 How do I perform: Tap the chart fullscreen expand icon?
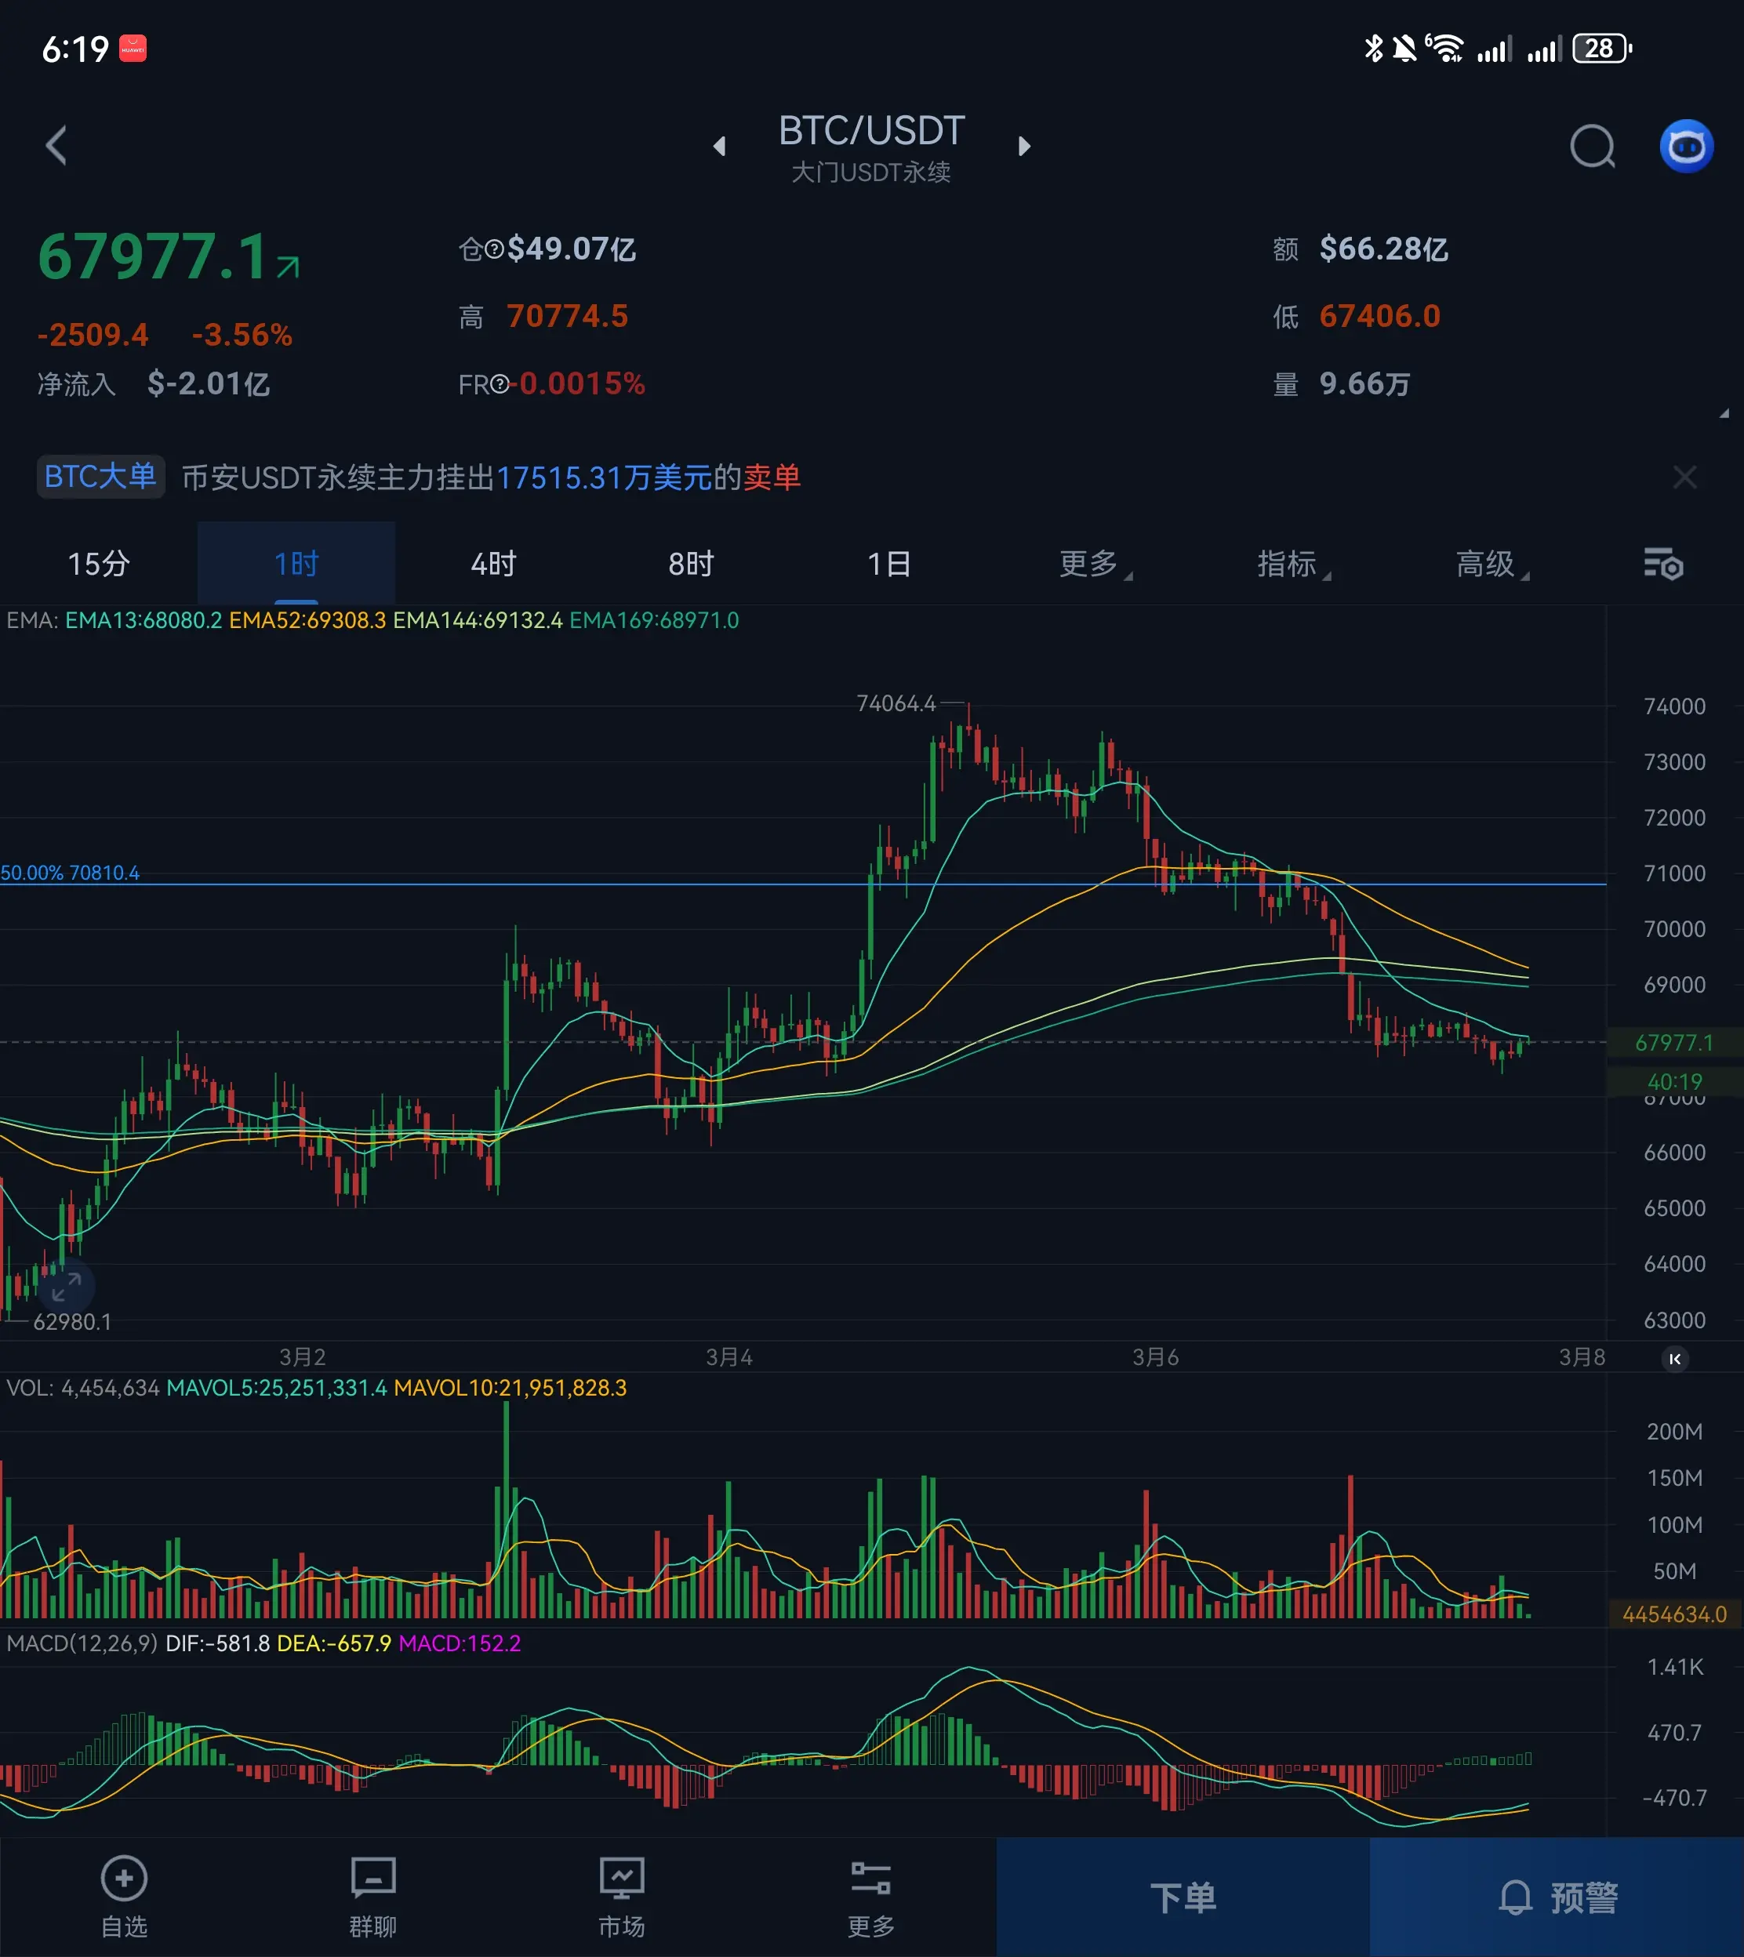66,1287
